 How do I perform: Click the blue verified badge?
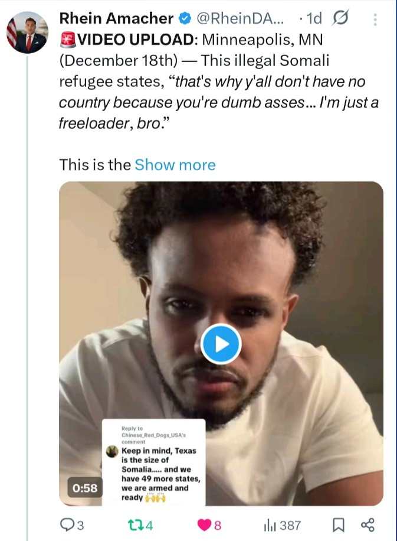pyautogui.click(x=184, y=19)
